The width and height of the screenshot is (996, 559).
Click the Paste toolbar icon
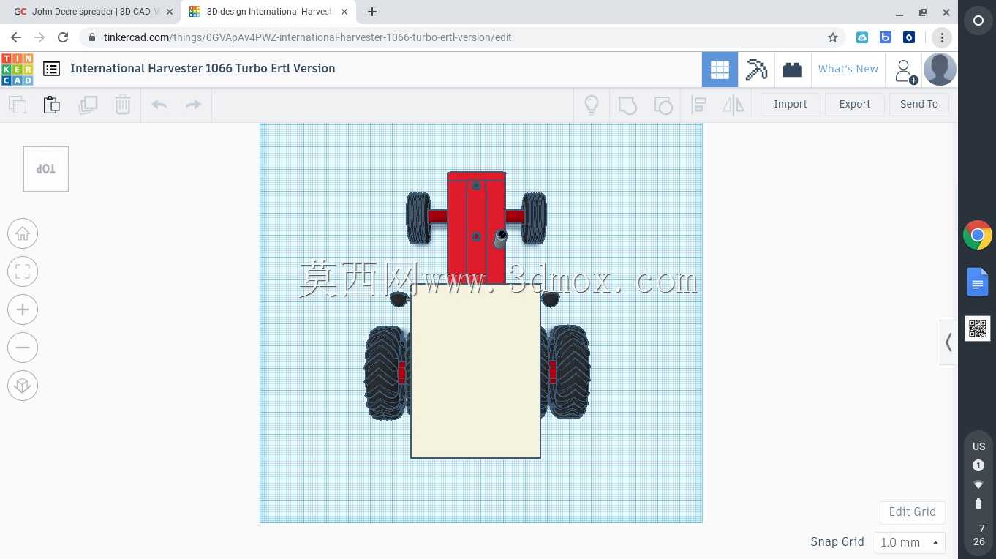(x=52, y=105)
